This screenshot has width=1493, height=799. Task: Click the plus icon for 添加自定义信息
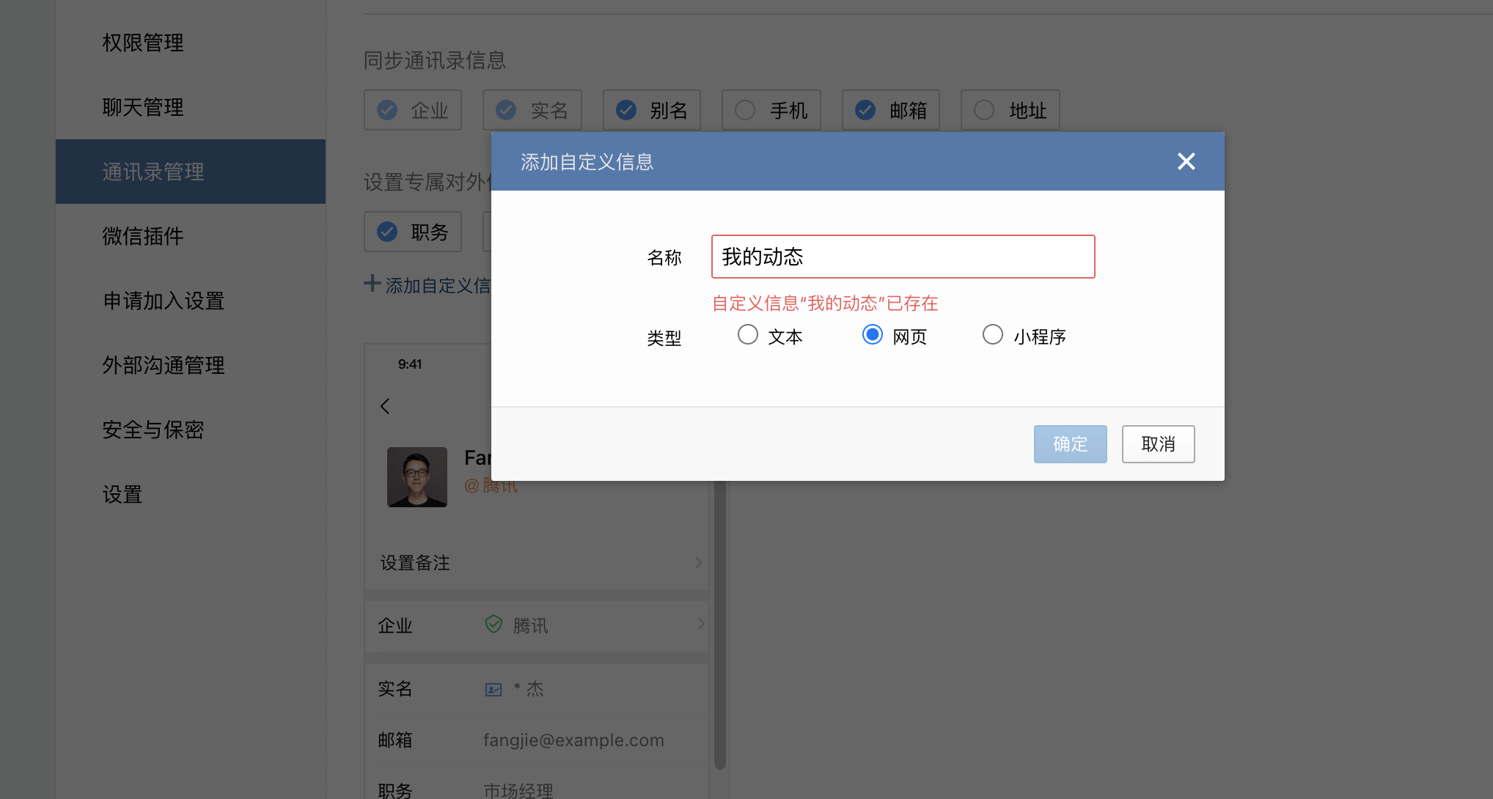coord(372,284)
